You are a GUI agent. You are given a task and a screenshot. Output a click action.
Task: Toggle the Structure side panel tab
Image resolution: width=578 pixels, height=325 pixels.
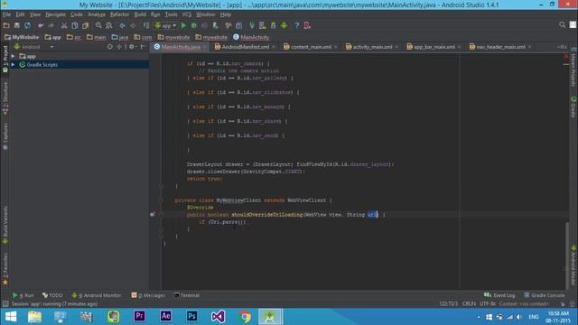(x=5, y=97)
